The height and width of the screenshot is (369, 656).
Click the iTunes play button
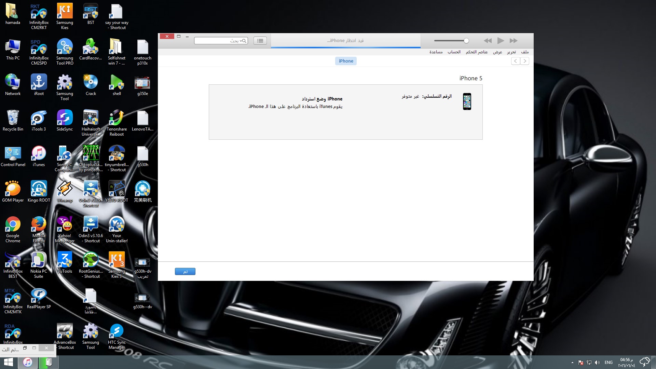pos(501,41)
